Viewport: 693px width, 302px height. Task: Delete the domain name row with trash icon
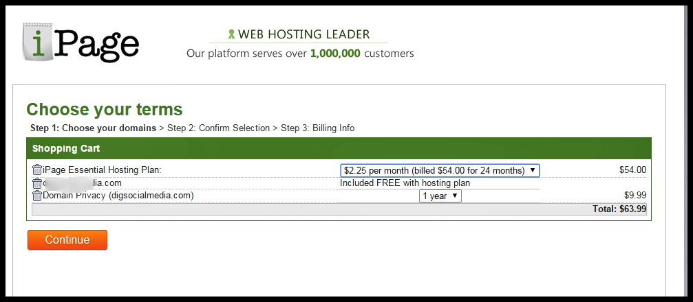(x=37, y=183)
